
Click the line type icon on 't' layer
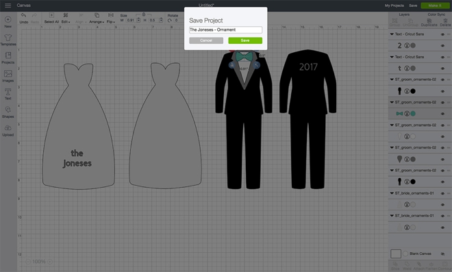pos(407,69)
